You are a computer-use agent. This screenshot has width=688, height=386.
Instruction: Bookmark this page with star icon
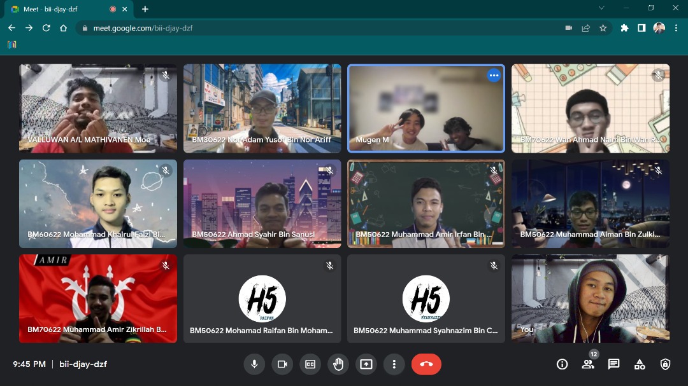[603, 28]
